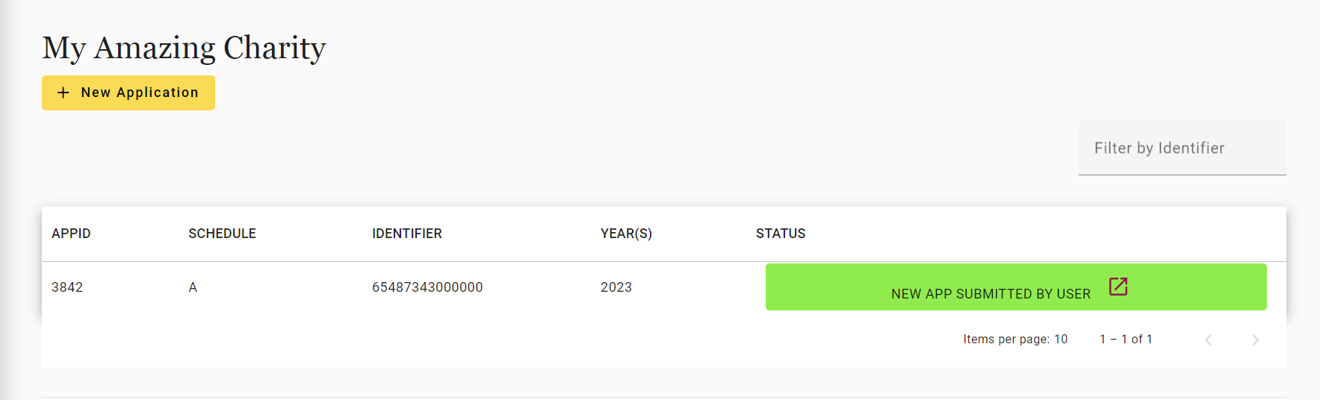Click the year 2023 cell
The height and width of the screenshot is (400, 1320).
click(616, 287)
